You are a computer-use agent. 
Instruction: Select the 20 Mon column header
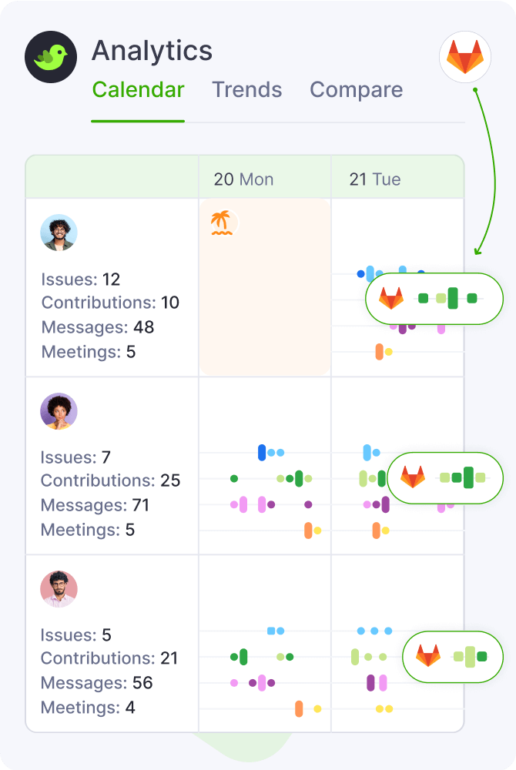[243, 179]
